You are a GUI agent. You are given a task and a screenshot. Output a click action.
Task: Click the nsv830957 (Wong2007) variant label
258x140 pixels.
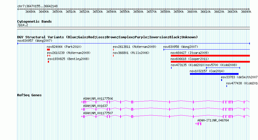coord(35,41)
